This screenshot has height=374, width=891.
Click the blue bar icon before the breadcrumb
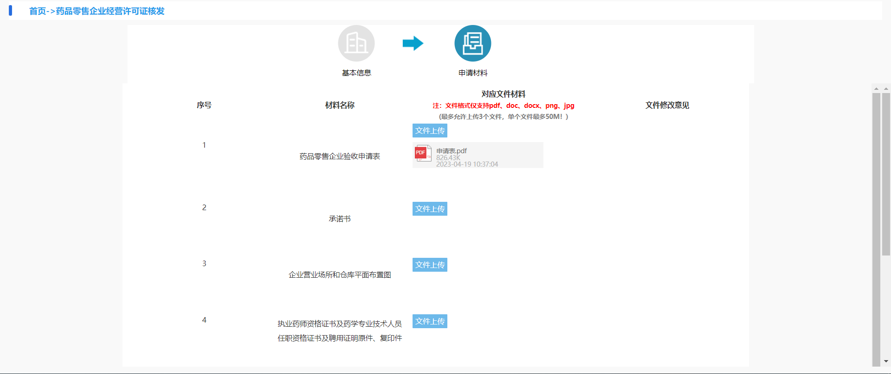point(10,11)
